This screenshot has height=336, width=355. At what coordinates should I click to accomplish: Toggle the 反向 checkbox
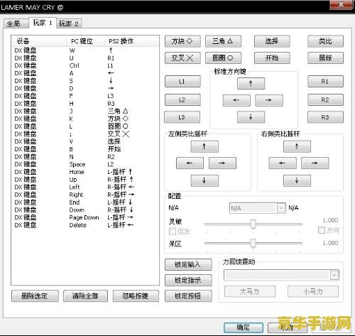(321, 230)
